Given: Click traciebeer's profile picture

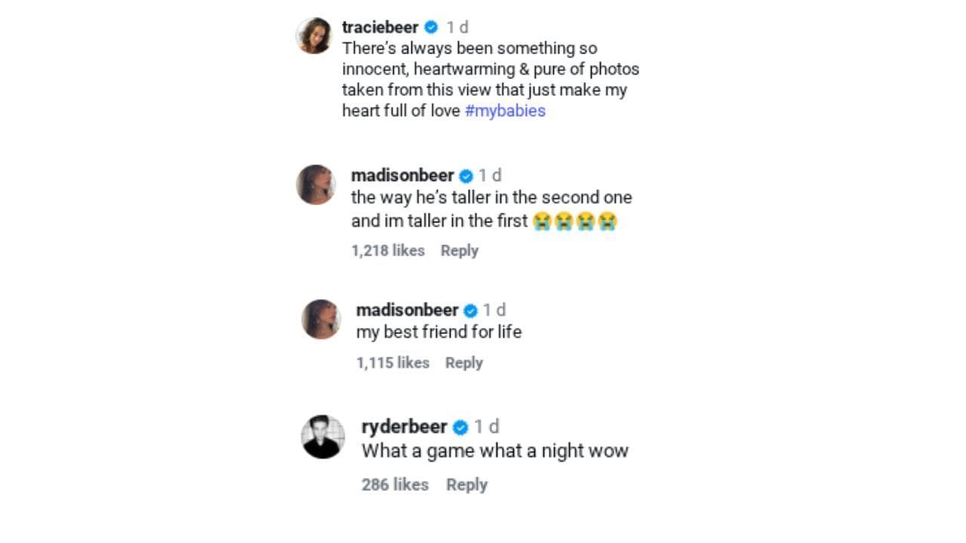Looking at the screenshot, I should coord(314,36).
